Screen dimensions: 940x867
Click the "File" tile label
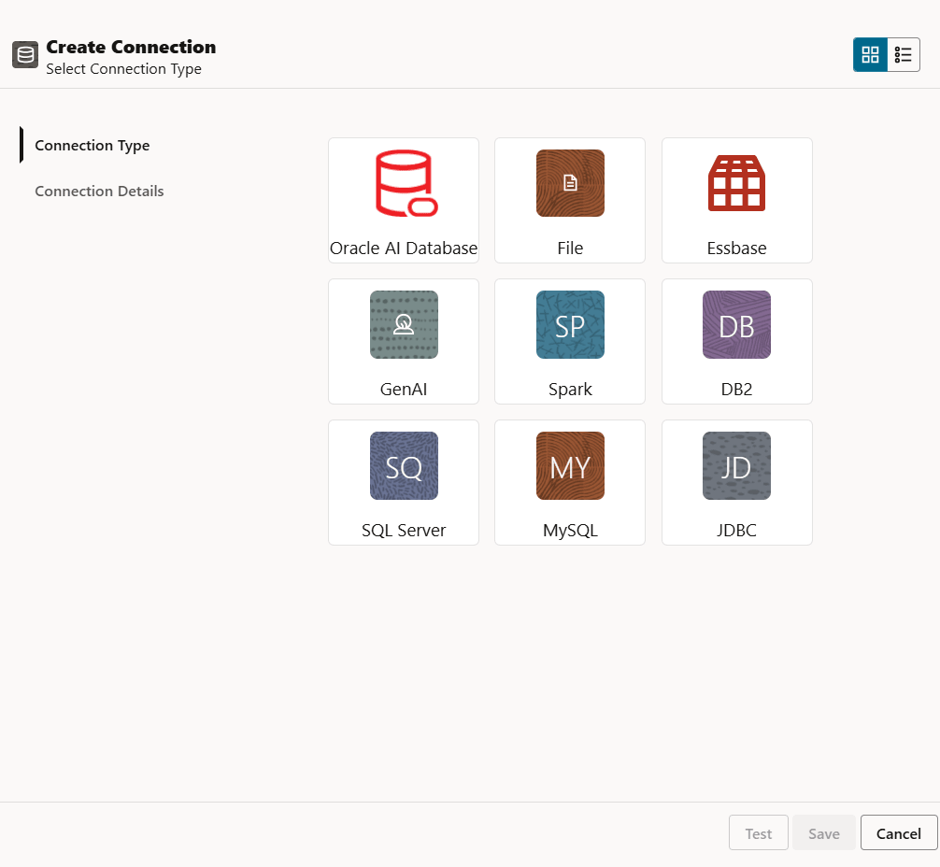tap(570, 249)
